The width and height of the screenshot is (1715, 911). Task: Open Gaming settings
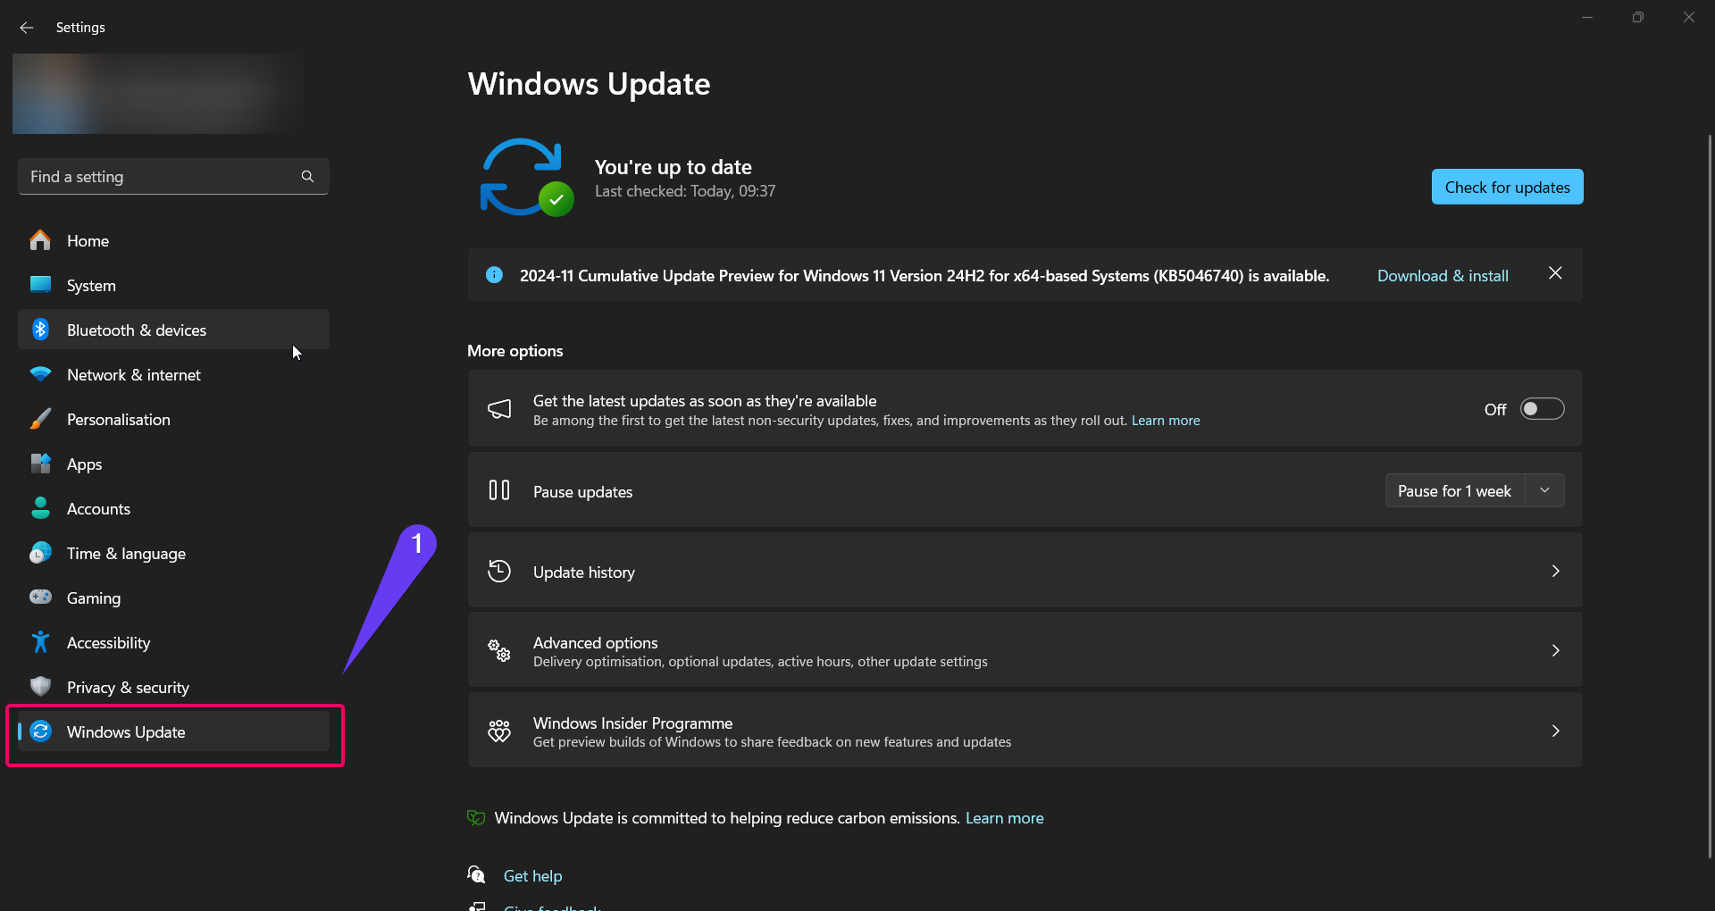point(173,598)
